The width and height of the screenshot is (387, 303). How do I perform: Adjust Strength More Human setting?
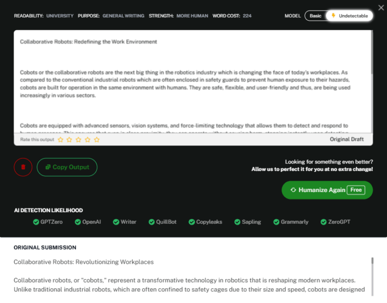192,16
